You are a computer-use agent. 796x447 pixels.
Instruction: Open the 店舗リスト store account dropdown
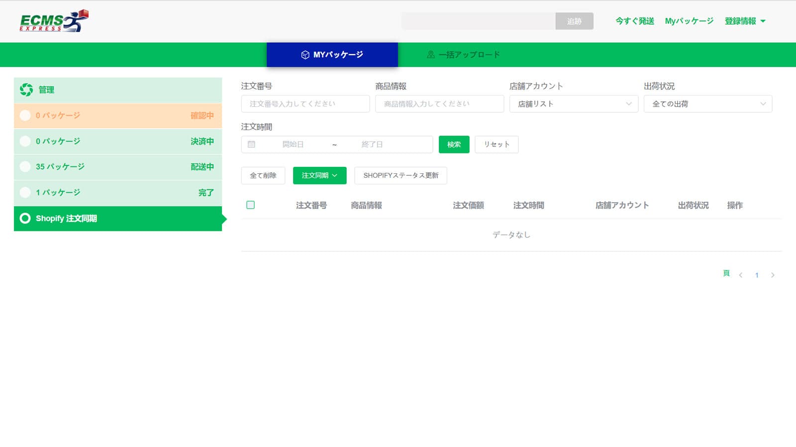click(573, 104)
